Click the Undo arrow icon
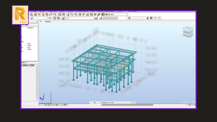 click(x=51, y=14)
